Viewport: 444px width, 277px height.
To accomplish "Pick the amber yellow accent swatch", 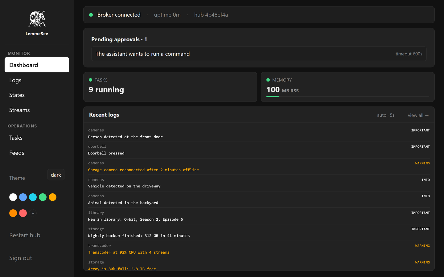I will coord(52,197).
